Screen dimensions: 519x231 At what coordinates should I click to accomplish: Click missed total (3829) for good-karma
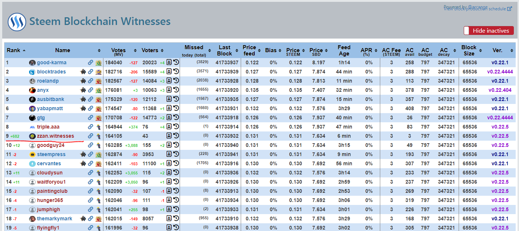point(202,62)
